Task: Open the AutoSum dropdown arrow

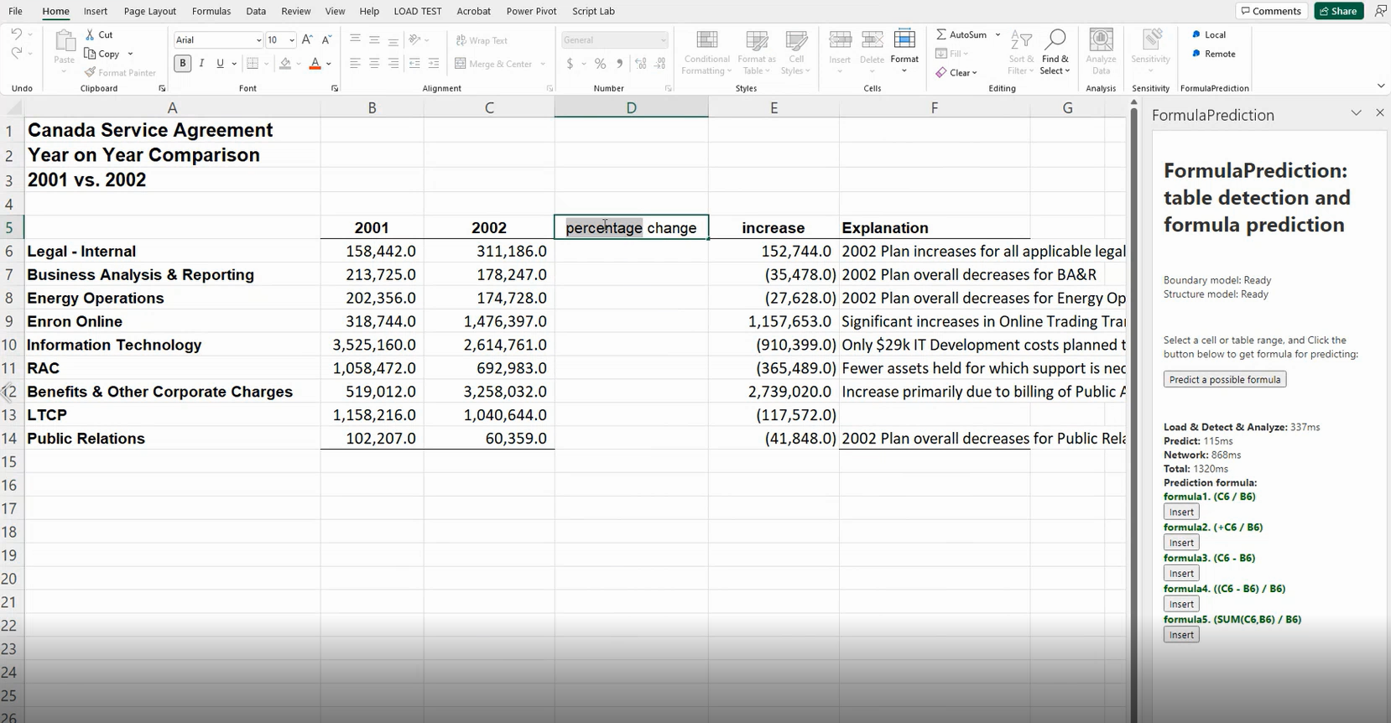Action: tap(998, 34)
